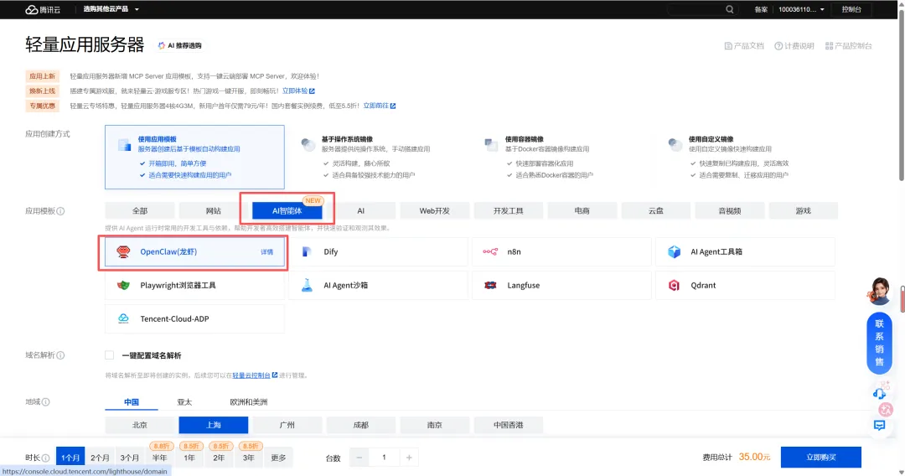Open the top search icon
The height and width of the screenshot is (476, 905).
point(730,9)
